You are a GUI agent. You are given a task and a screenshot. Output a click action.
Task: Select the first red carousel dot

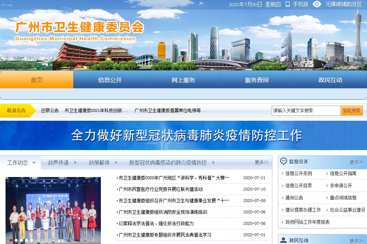[11, 240]
